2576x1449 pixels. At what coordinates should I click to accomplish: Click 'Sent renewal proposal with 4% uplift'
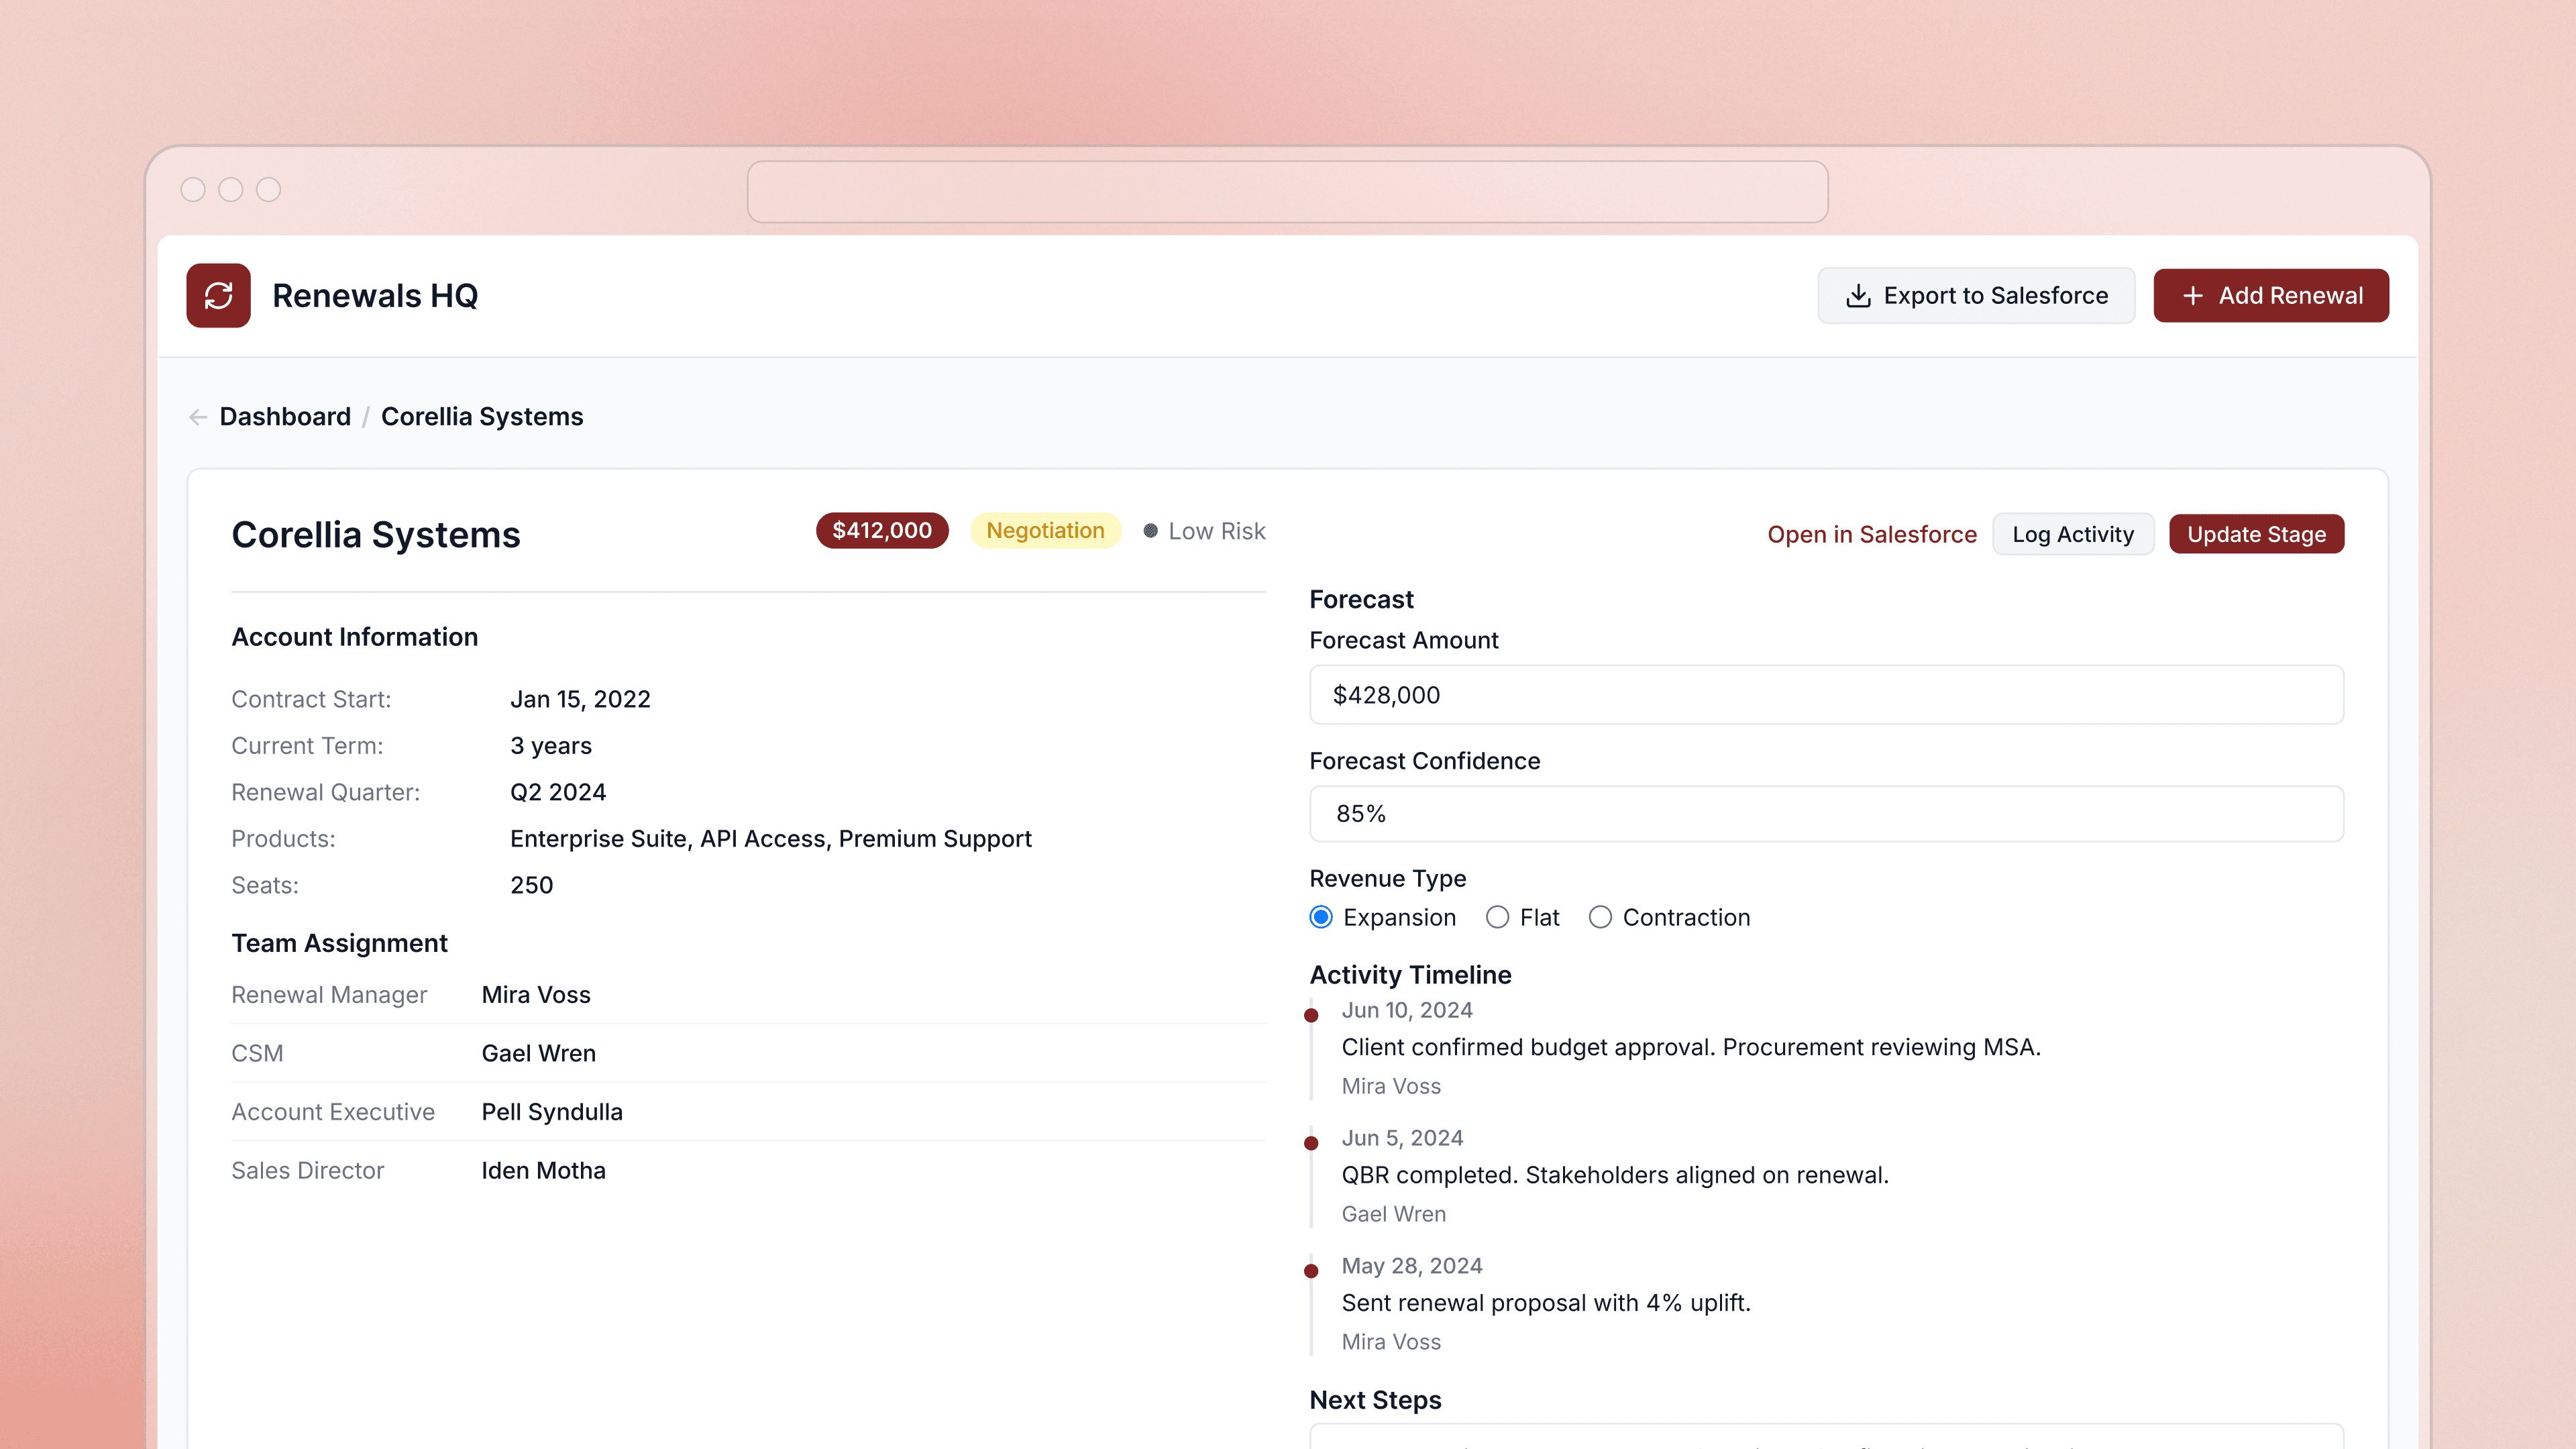click(x=1546, y=1303)
